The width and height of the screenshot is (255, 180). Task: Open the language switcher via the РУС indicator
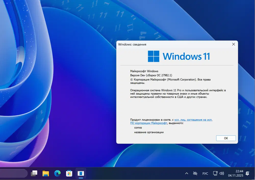[205, 173]
